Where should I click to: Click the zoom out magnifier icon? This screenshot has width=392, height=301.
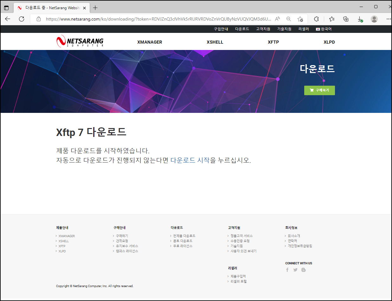[x=289, y=19]
